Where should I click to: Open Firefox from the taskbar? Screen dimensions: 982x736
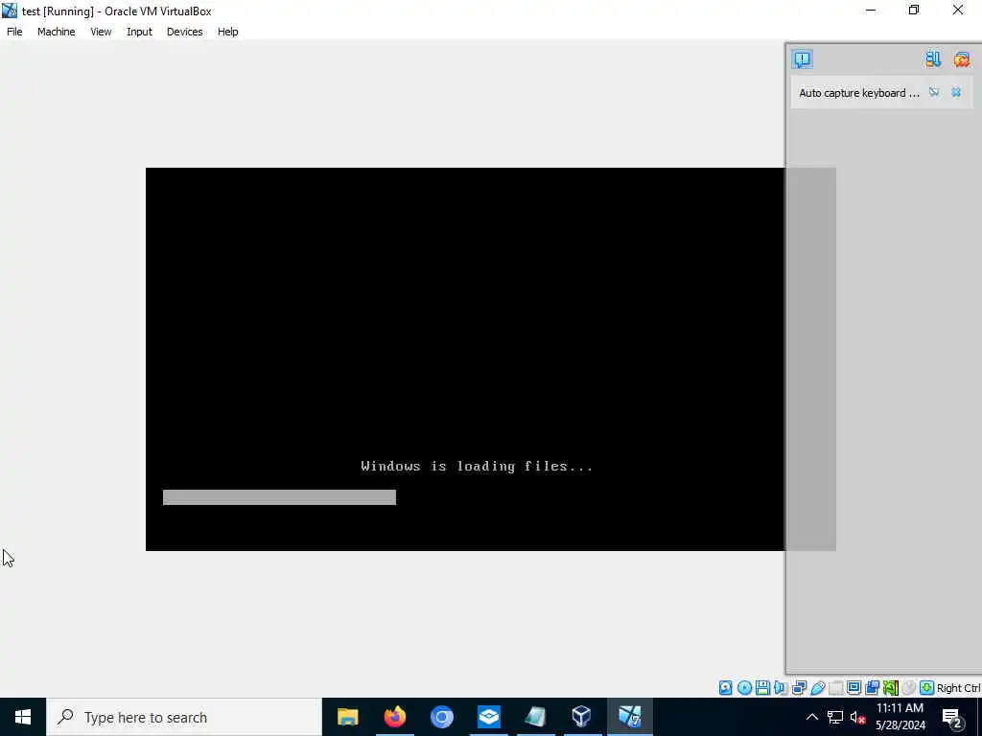pos(394,717)
